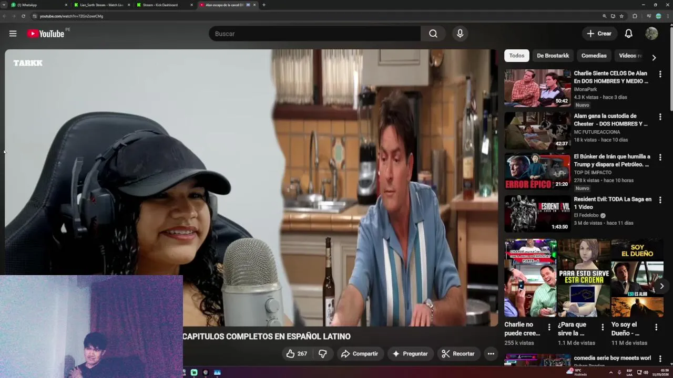The height and width of the screenshot is (378, 673).
Task: Open options for Alam gana la custodia video
Action: tap(660, 117)
